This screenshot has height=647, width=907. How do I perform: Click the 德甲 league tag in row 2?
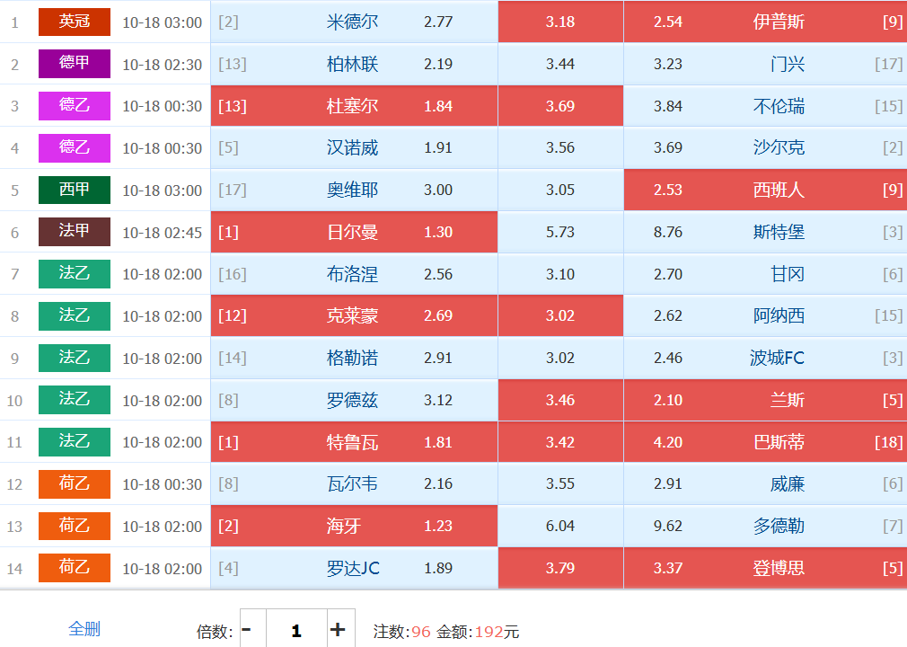click(x=74, y=64)
